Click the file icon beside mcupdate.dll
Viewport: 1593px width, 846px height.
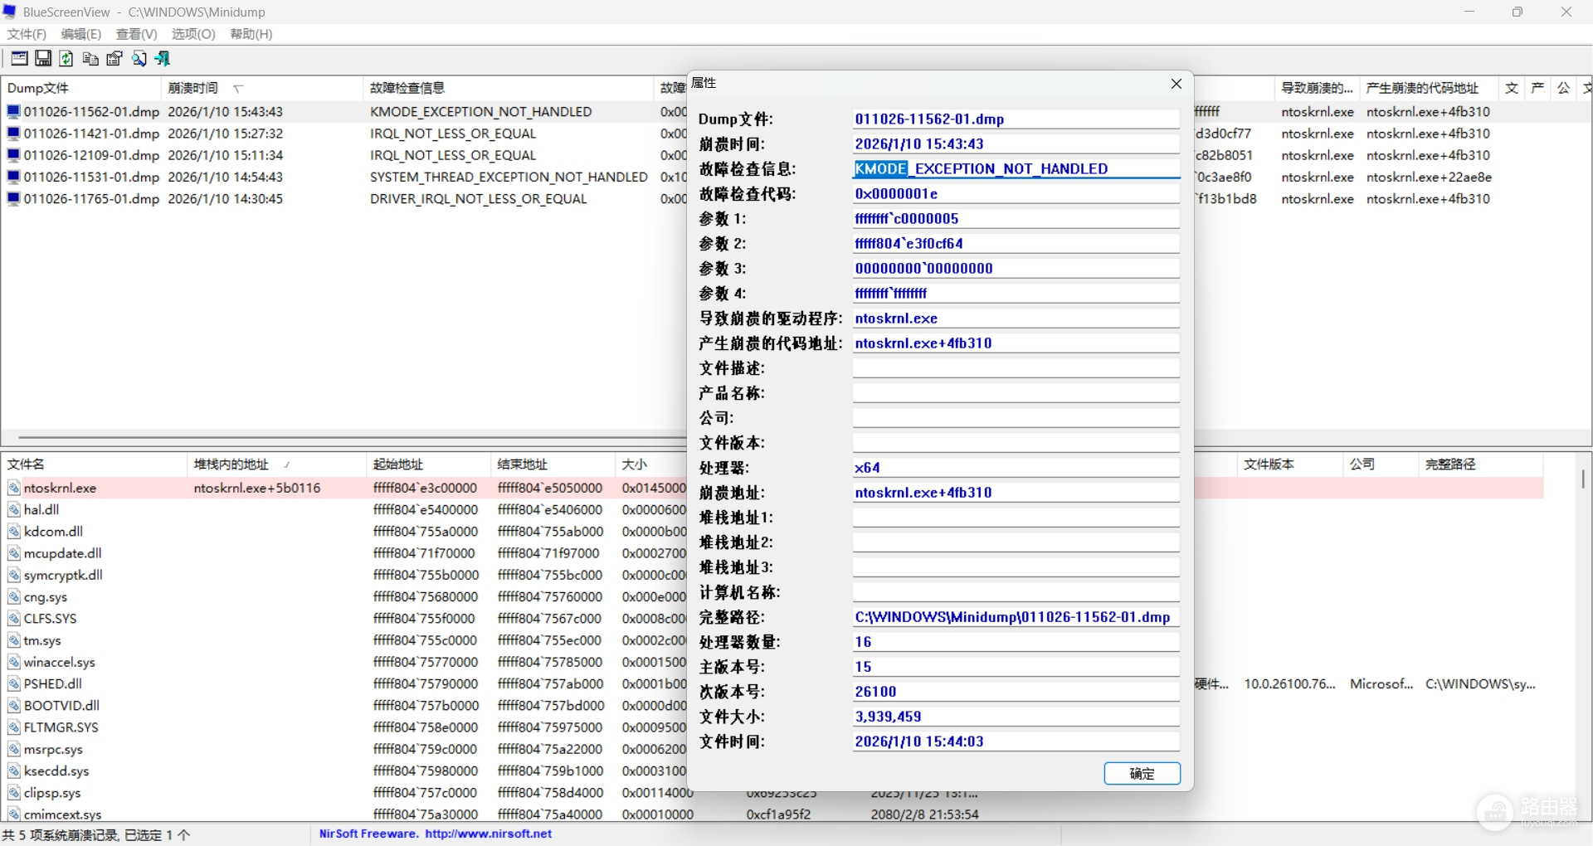click(14, 553)
